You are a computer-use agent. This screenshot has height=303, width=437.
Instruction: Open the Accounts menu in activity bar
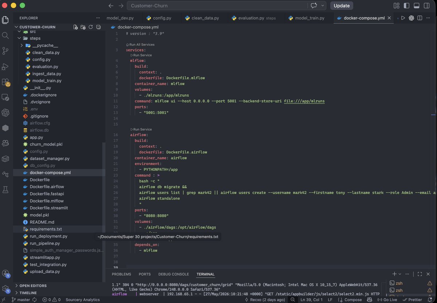(5, 274)
